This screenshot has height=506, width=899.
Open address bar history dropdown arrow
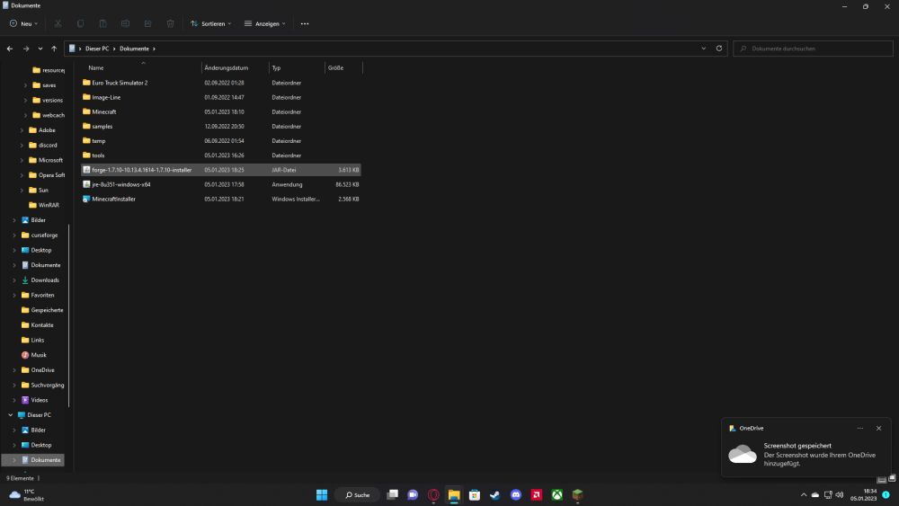(x=704, y=49)
